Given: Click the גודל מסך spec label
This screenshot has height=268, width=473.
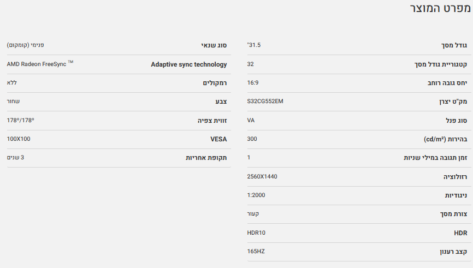Looking at the screenshot, I should pyautogui.click(x=456, y=45).
